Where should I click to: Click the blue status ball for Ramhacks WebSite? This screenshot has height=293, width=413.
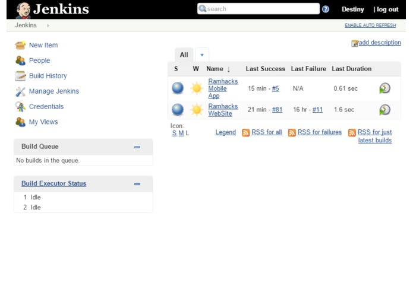point(178,110)
